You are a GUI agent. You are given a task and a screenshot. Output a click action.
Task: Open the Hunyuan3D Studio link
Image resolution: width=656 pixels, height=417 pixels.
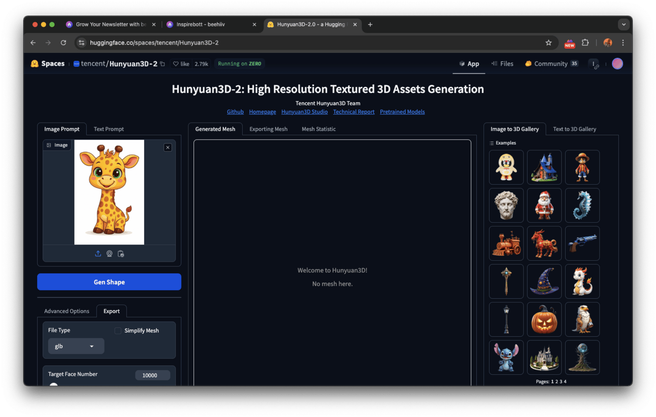click(x=305, y=112)
